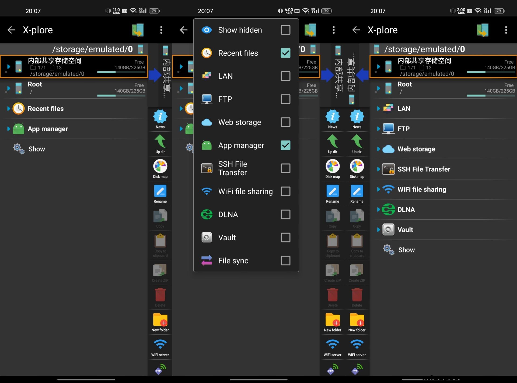Select Vault label in popup menu
The height and width of the screenshot is (383, 517).
coord(227,238)
